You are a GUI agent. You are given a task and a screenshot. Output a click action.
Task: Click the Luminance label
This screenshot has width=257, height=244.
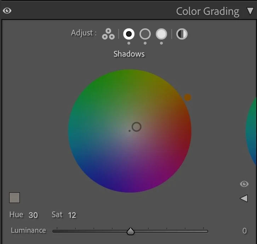28,231
